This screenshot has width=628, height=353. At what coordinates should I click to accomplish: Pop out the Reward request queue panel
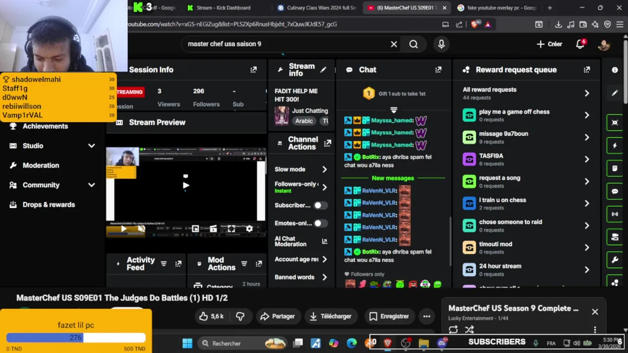[587, 70]
